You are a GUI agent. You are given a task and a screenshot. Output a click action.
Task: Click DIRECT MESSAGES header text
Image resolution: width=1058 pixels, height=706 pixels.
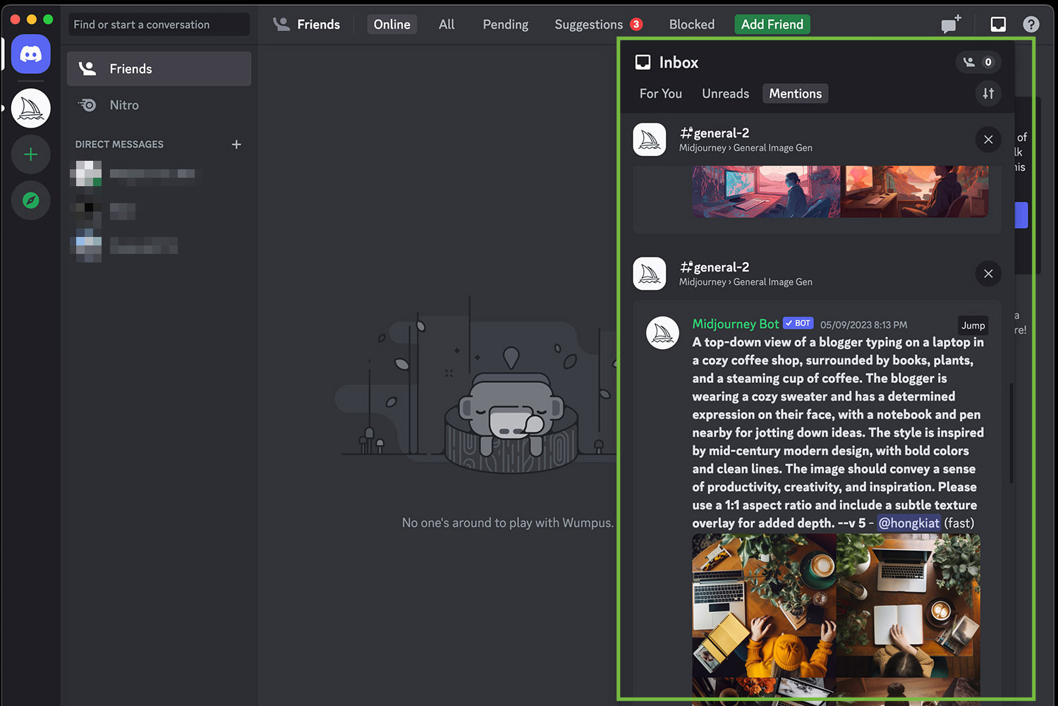pos(119,144)
